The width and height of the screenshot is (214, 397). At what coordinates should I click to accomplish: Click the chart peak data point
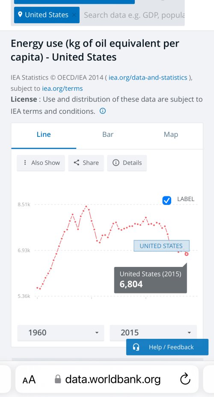(86, 206)
